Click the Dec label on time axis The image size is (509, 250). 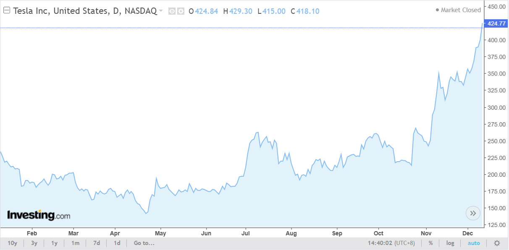(x=467, y=233)
